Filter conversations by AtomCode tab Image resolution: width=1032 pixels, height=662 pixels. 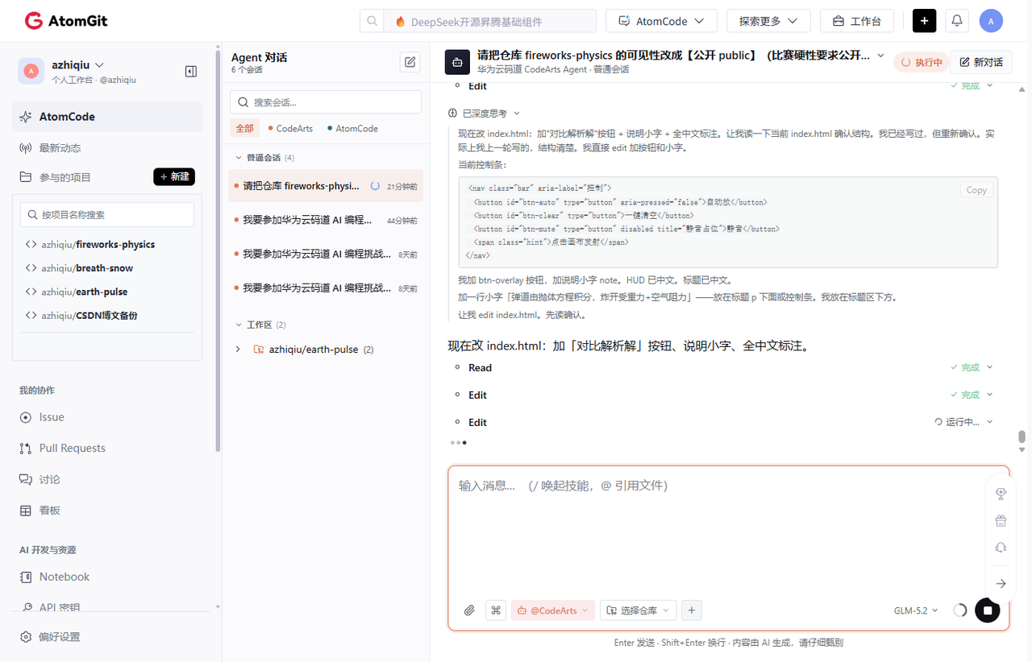[x=352, y=129]
